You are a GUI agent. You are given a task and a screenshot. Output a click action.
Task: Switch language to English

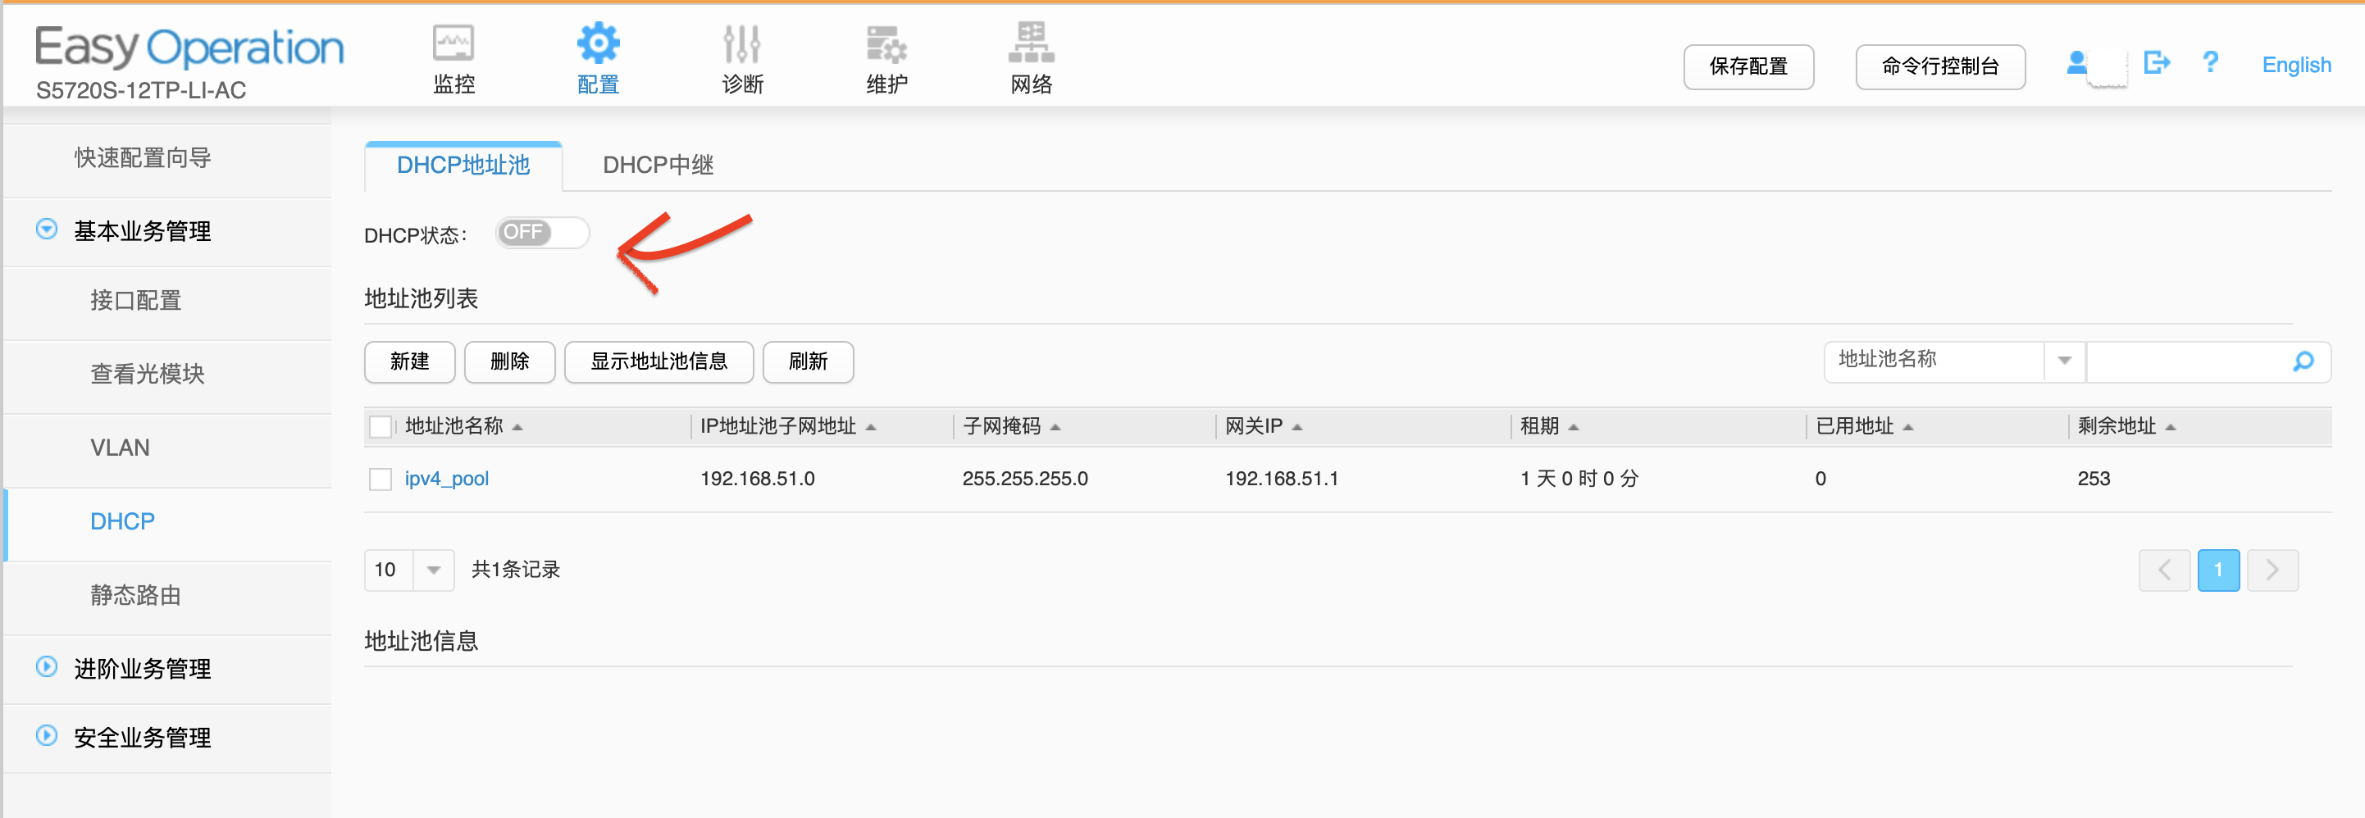click(2296, 64)
